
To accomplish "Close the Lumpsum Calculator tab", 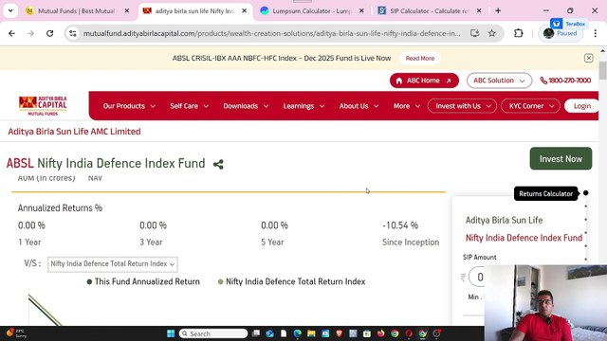I will click(361, 10).
